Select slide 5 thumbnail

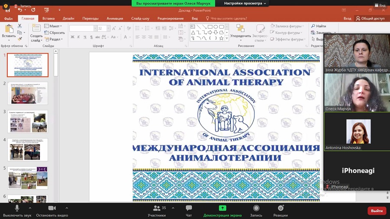28,178
